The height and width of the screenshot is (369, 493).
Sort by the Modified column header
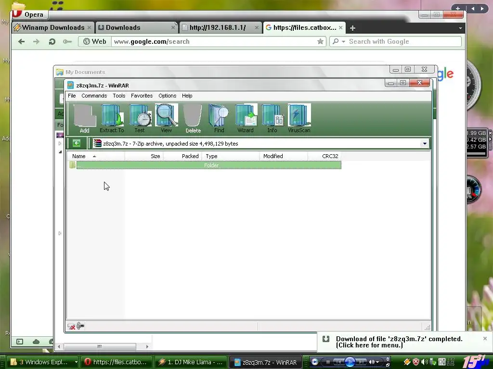point(284,156)
